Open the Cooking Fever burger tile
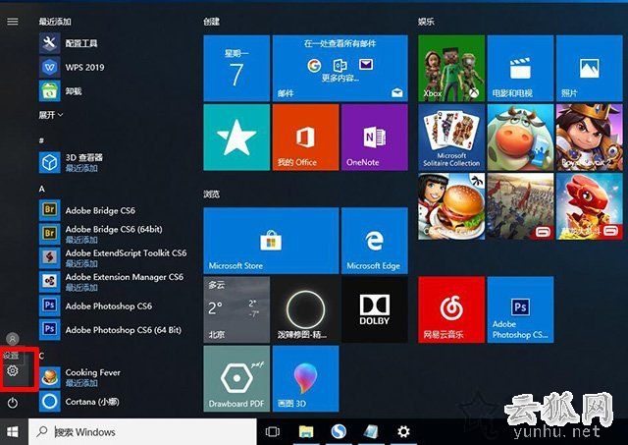 [x=451, y=206]
